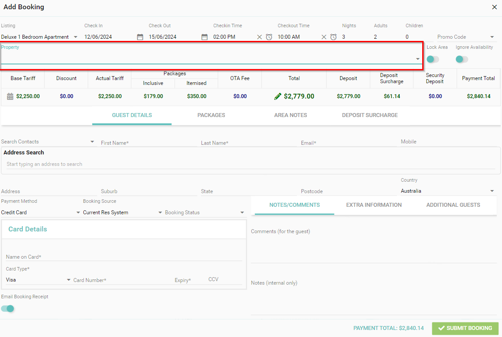
Task: Expand the Country dropdown showing Australia
Action: click(x=492, y=191)
